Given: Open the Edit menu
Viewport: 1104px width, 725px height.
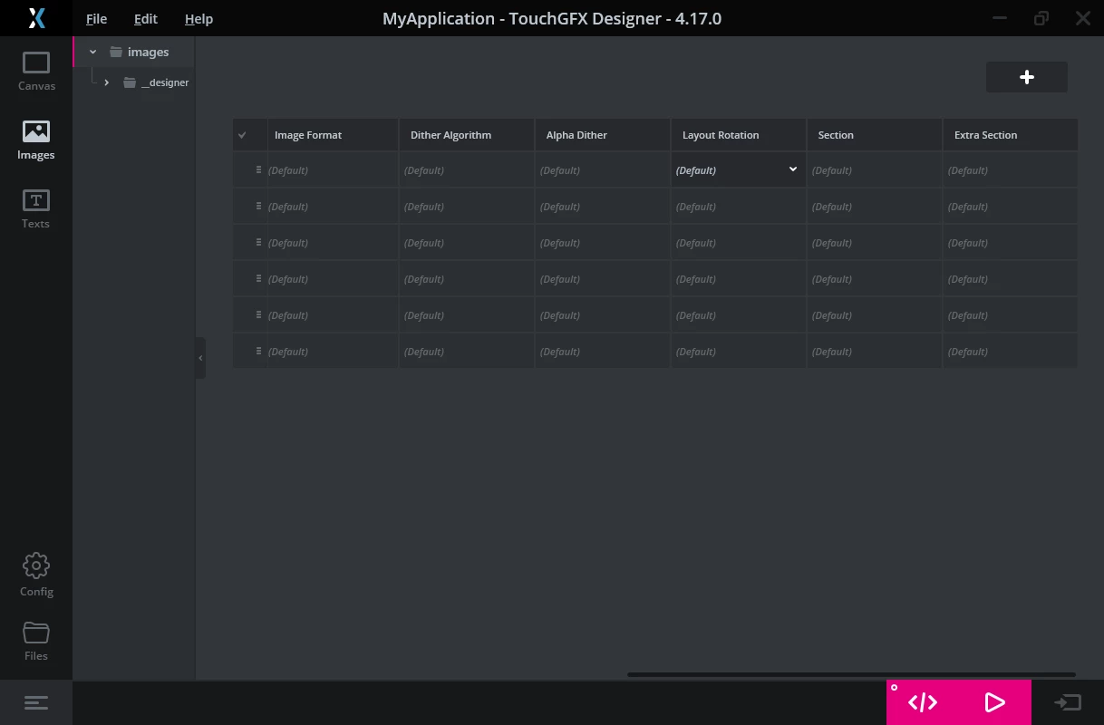Looking at the screenshot, I should (145, 19).
